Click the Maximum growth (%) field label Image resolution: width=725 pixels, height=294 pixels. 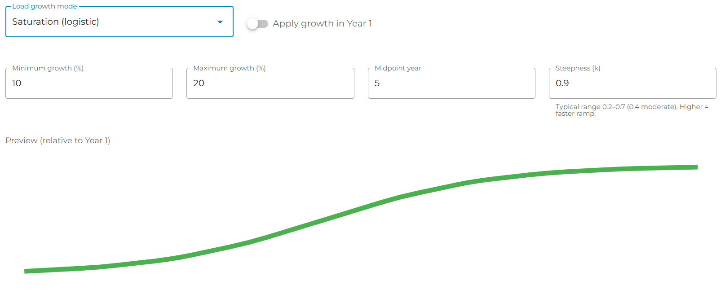tap(229, 68)
